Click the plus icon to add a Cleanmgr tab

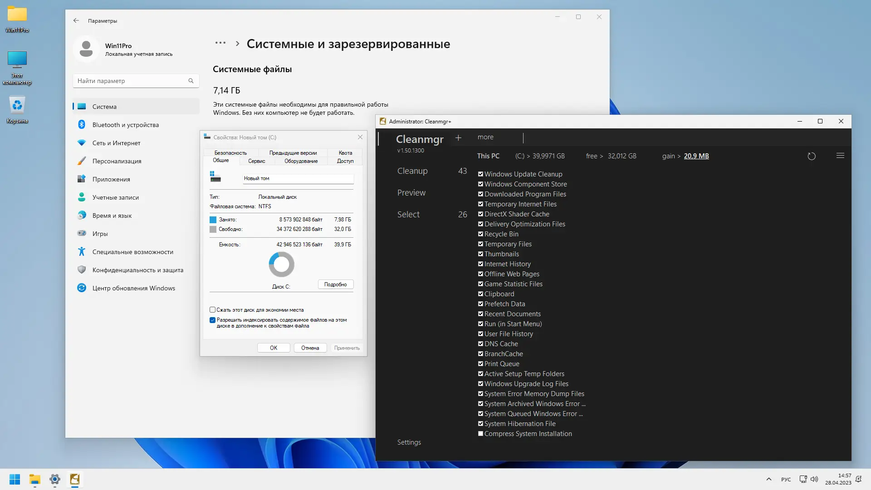(x=459, y=137)
